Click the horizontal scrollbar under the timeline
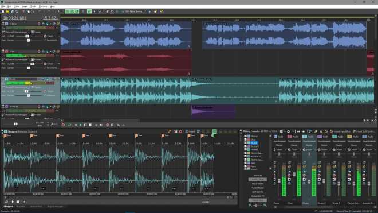Viewport: 378px width, 213px height. click(120, 120)
